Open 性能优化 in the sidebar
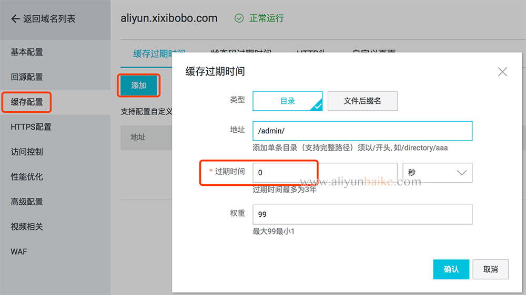Image resolution: width=526 pixels, height=295 pixels. 27,177
